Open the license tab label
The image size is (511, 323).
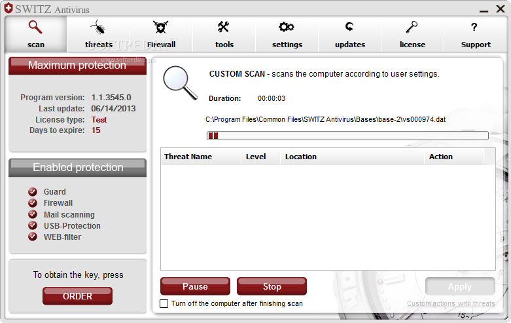(412, 45)
